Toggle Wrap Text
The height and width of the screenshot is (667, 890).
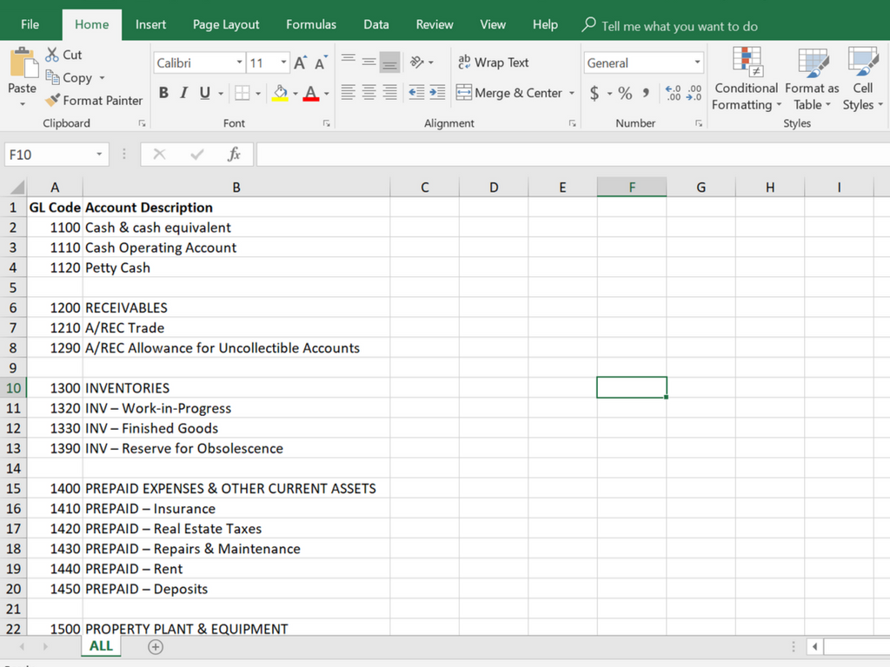494,63
